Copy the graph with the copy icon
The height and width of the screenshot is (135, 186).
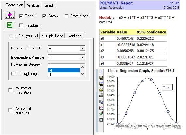pos(101,102)
